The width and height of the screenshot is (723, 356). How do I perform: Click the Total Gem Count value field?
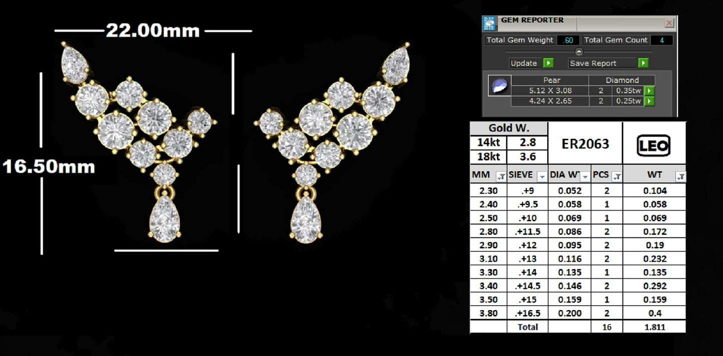[661, 40]
